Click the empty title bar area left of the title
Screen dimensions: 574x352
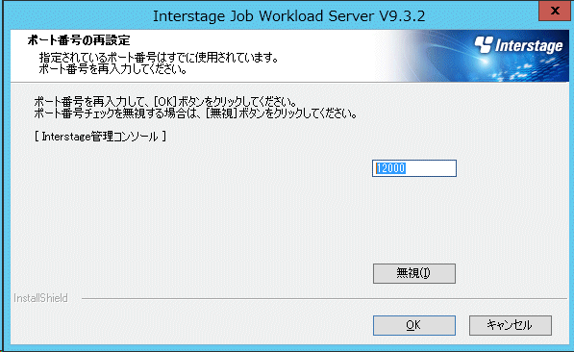coord(77,15)
